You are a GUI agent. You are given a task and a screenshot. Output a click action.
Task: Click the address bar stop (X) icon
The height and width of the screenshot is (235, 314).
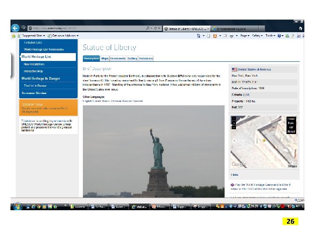159,28
